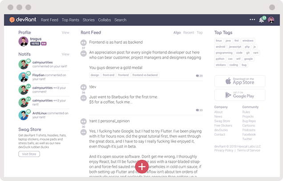Downvote the 'Frontend is as hard as backend' rant
283x181 pixels.
tap(83, 53)
